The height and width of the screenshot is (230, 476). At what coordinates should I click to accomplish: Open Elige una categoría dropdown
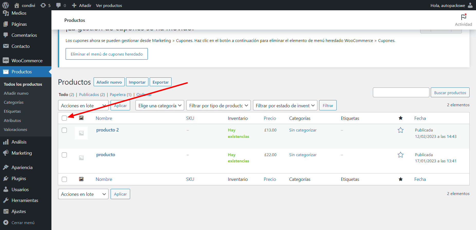[160, 105]
